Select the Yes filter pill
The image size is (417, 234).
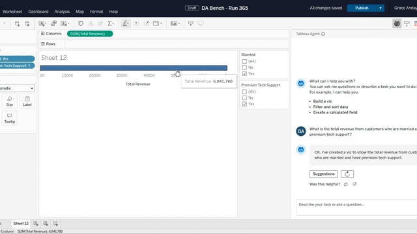click(17, 58)
